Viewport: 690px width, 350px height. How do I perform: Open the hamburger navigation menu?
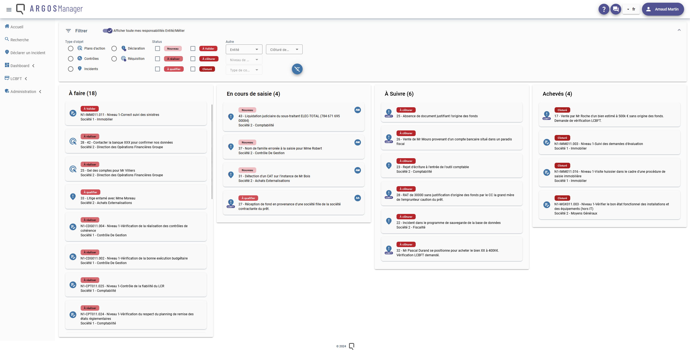[x=9, y=9]
